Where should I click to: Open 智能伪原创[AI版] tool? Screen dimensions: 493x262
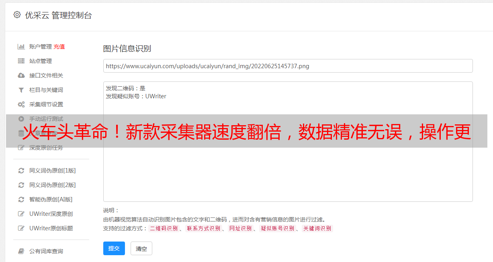click(x=51, y=199)
